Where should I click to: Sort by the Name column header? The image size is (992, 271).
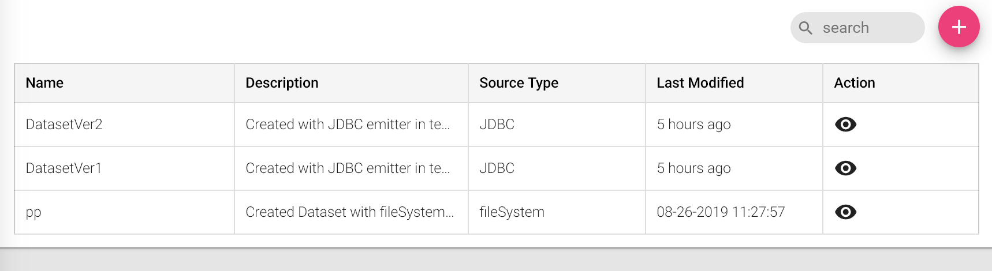(44, 83)
